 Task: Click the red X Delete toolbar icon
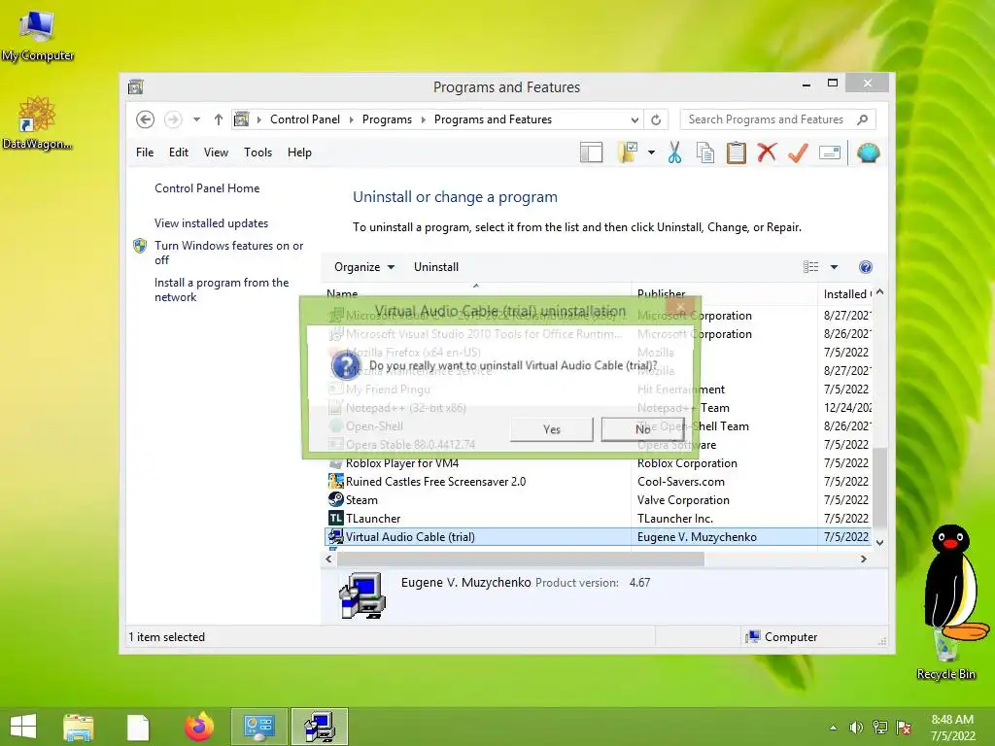pos(767,153)
